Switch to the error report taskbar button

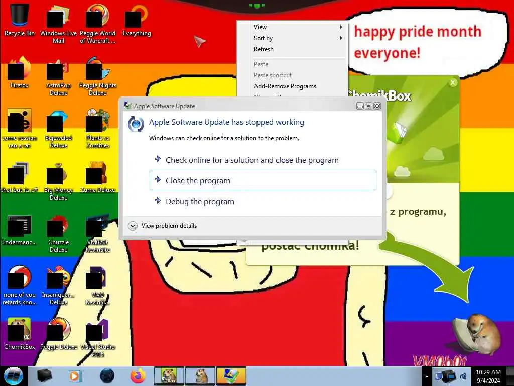click(x=231, y=376)
